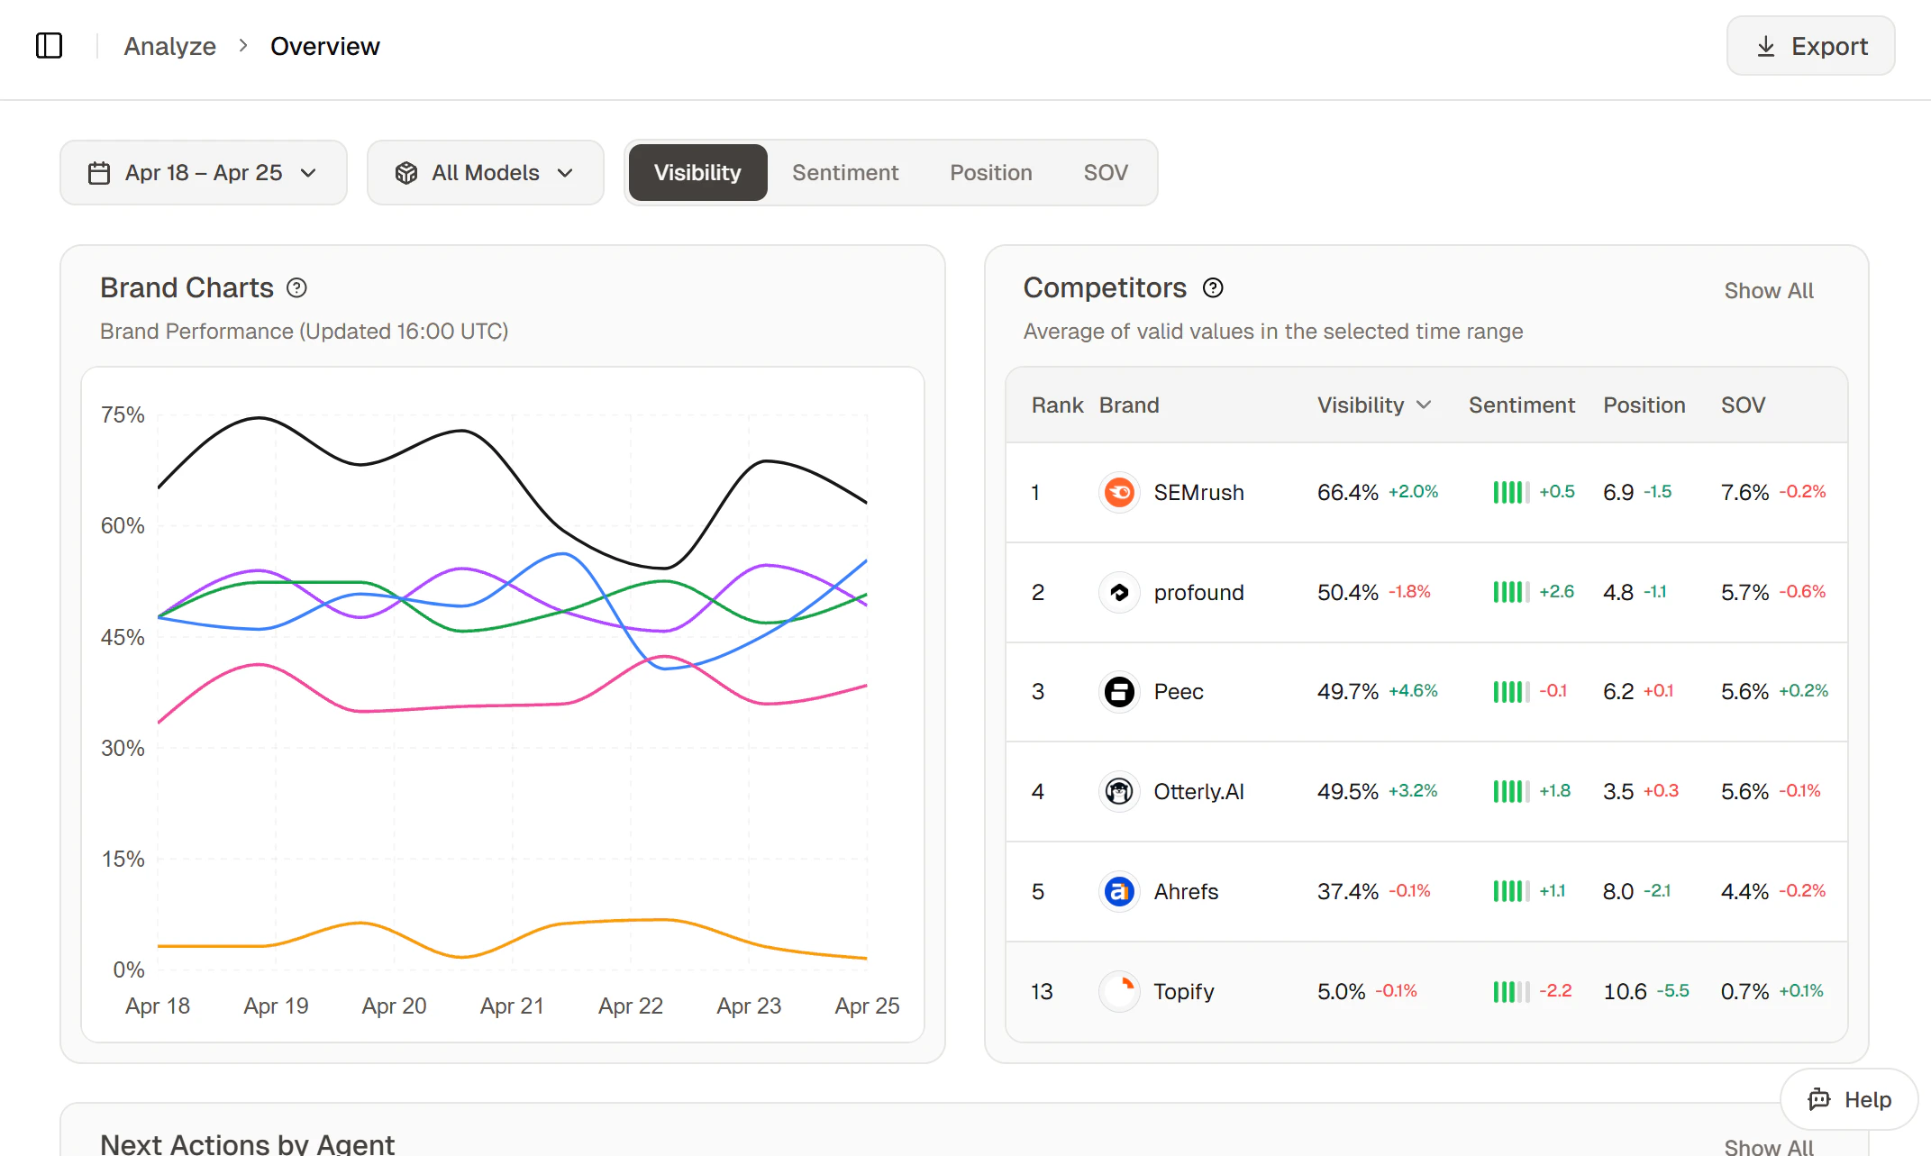This screenshot has height=1156, width=1931.
Task: Click SEMrush visibility value 66.4%
Action: click(1348, 492)
